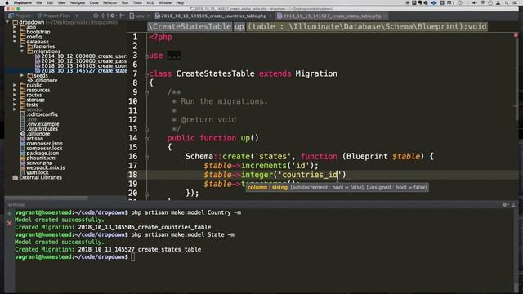This screenshot has height=294, width=523.
Task: Expand the bootstrap folder
Action: coord(15,32)
